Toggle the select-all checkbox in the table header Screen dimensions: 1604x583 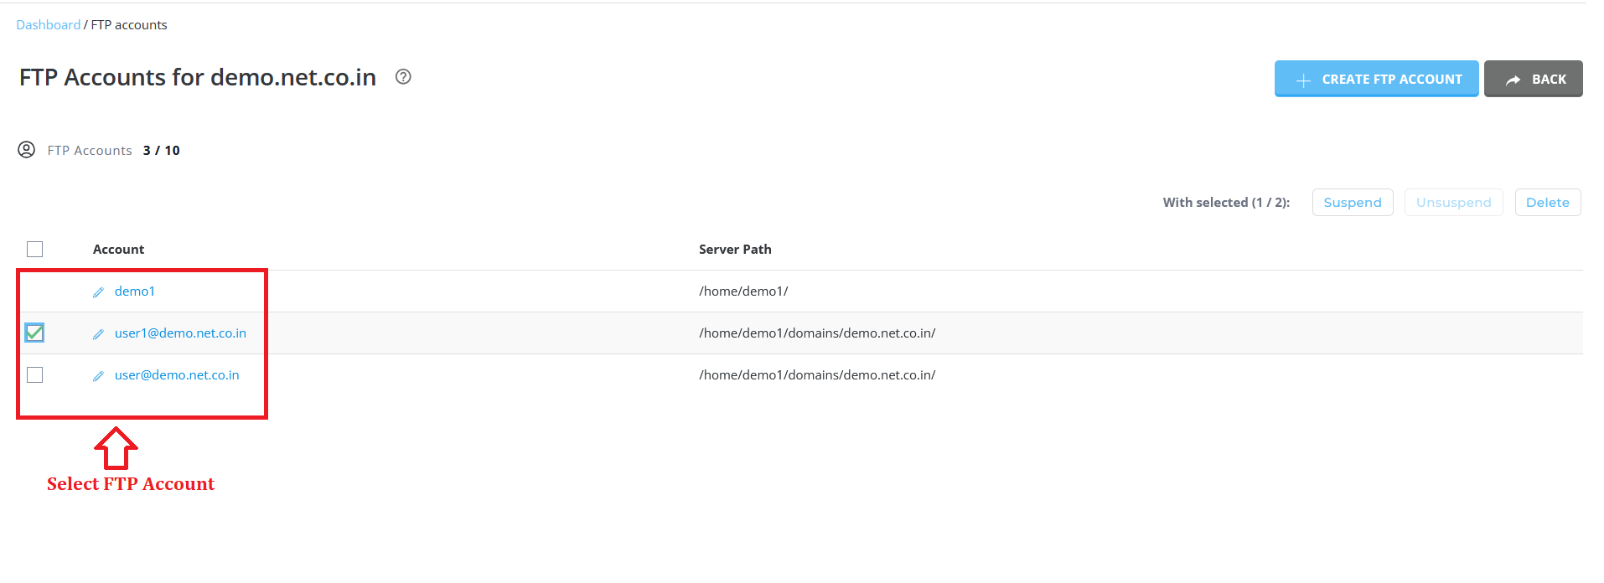pyautogui.click(x=34, y=249)
